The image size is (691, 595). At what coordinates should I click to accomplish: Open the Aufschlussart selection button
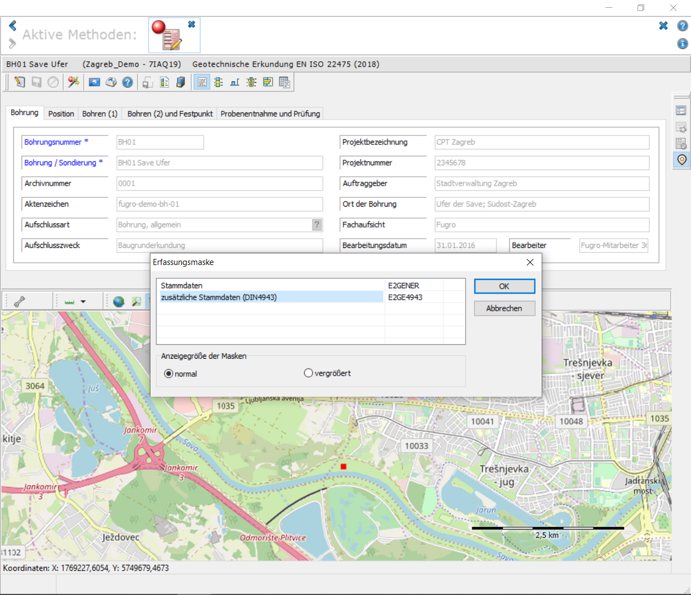click(x=317, y=225)
